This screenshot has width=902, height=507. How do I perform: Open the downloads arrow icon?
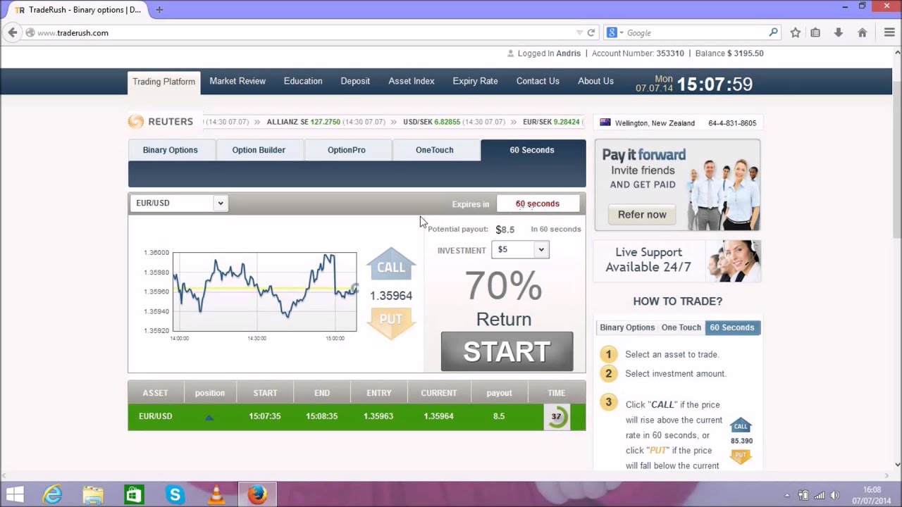point(839,32)
